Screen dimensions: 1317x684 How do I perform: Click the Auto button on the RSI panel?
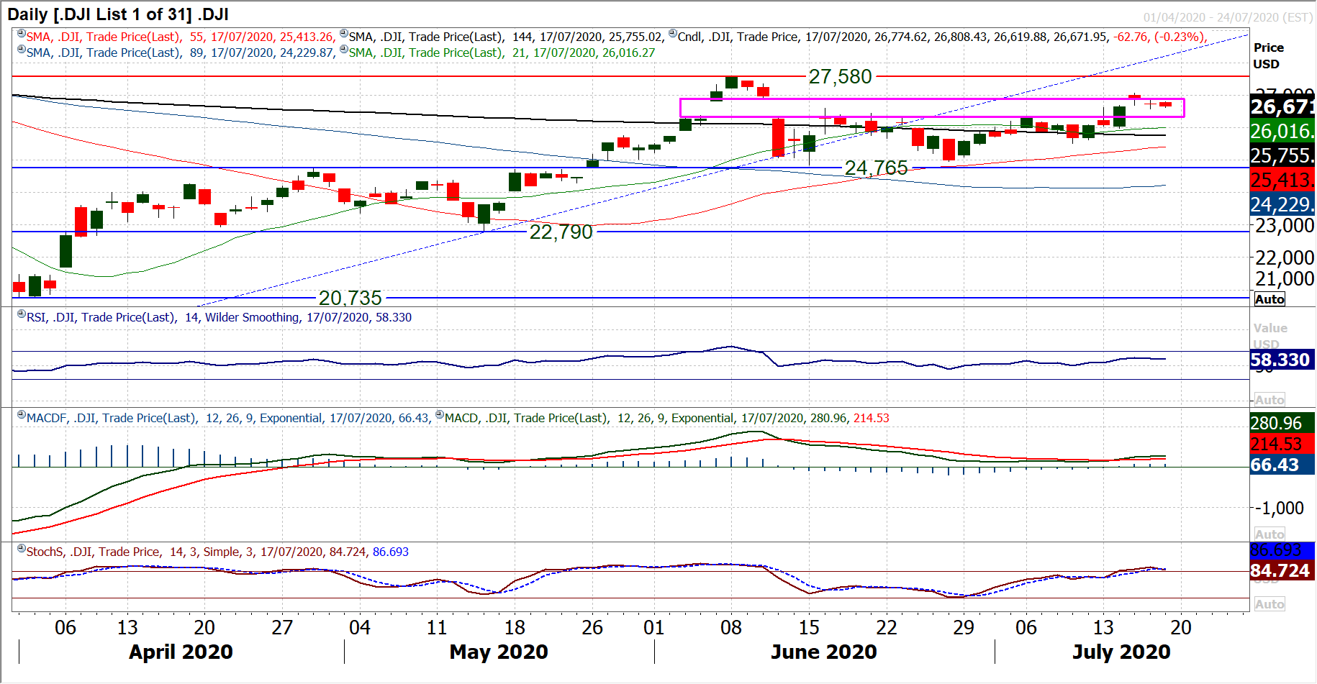tap(1270, 400)
